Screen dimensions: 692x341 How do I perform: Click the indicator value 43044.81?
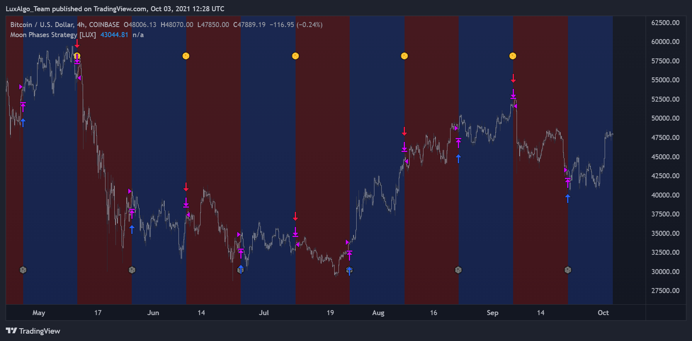point(114,35)
